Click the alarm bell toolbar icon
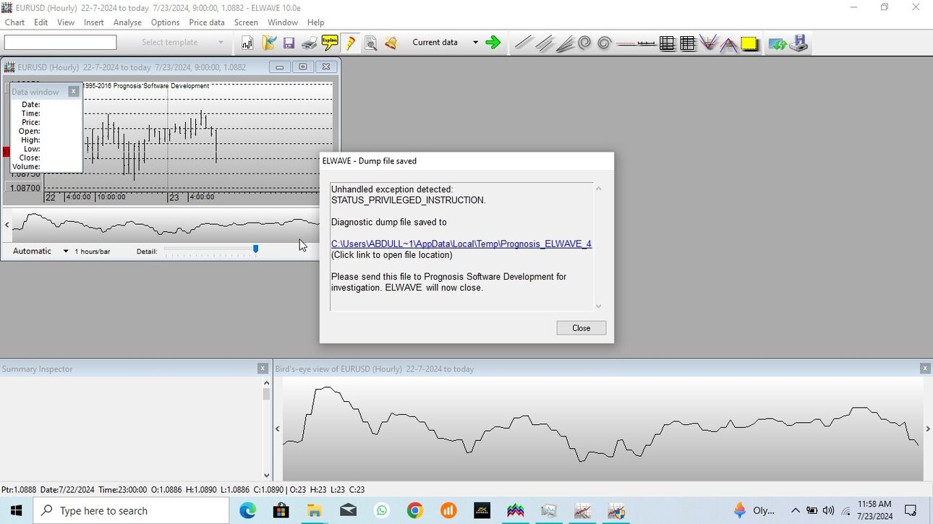This screenshot has height=524, width=933. pyautogui.click(x=391, y=43)
